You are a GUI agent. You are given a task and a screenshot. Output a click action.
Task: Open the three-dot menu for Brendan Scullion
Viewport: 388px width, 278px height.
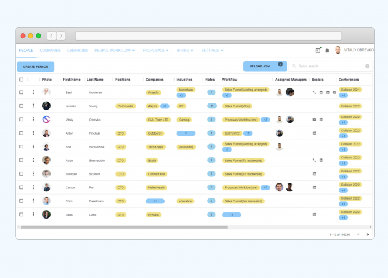click(33, 174)
